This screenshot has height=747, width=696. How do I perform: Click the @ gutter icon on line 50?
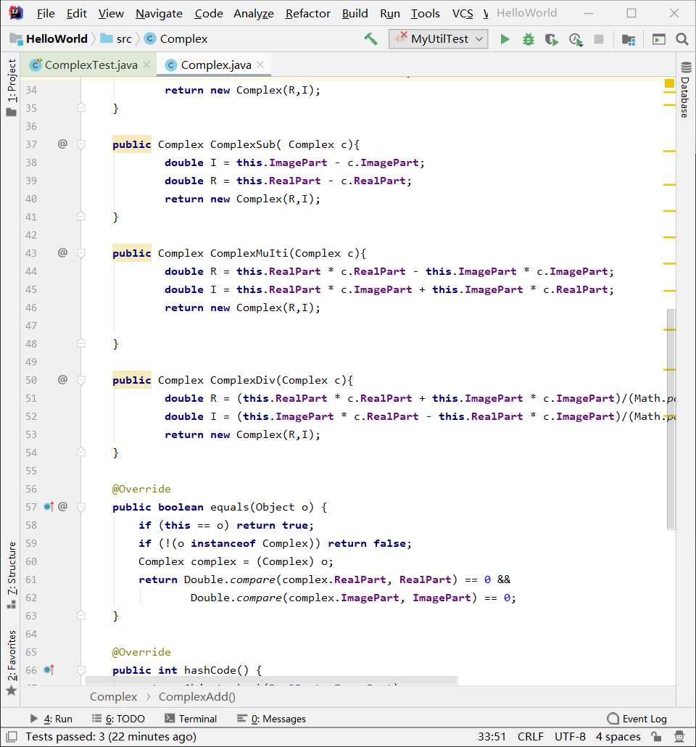(62, 379)
